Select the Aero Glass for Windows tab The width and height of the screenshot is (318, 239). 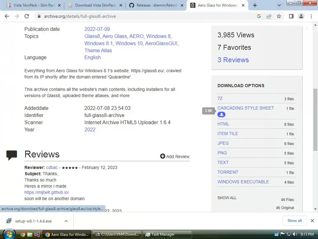coord(217,5)
